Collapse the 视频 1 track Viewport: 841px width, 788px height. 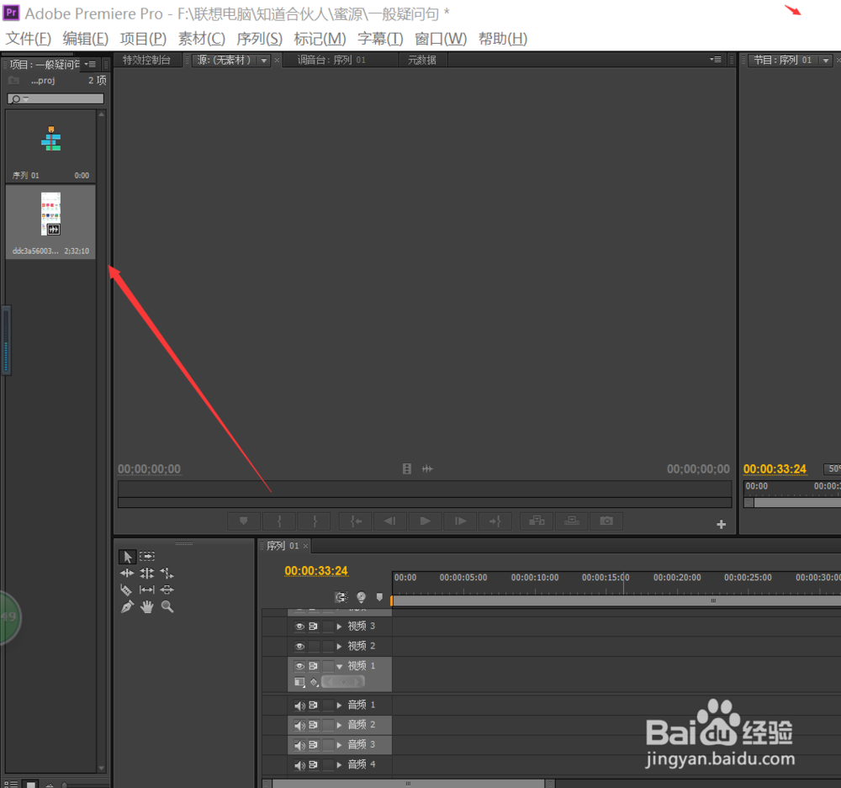click(x=339, y=666)
